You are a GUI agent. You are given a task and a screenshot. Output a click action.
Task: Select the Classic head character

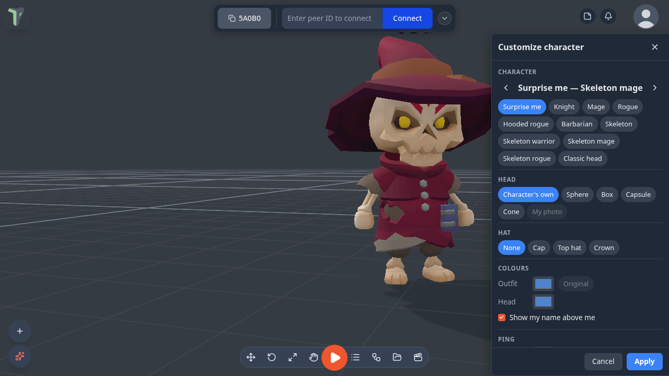pyautogui.click(x=583, y=158)
